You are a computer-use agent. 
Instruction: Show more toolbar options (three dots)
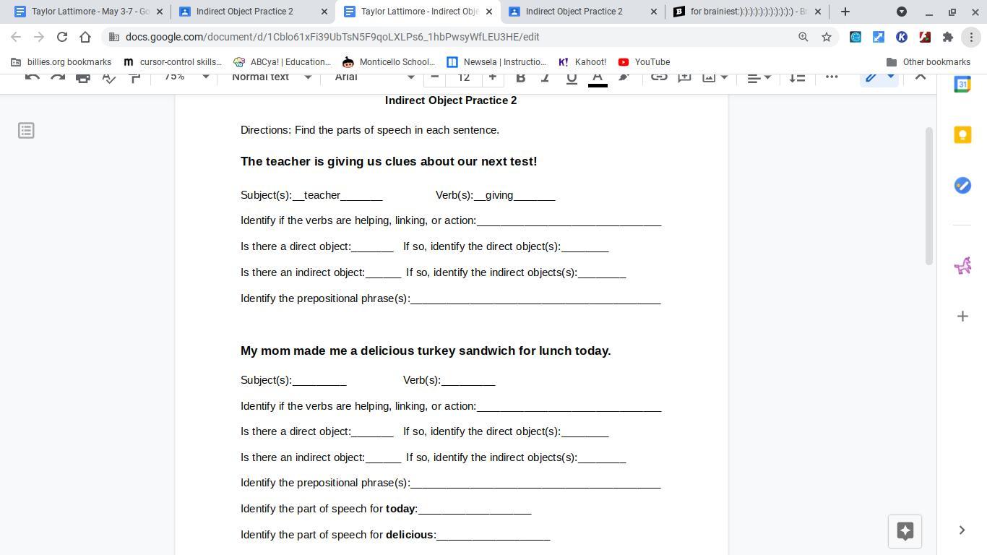(832, 77)
